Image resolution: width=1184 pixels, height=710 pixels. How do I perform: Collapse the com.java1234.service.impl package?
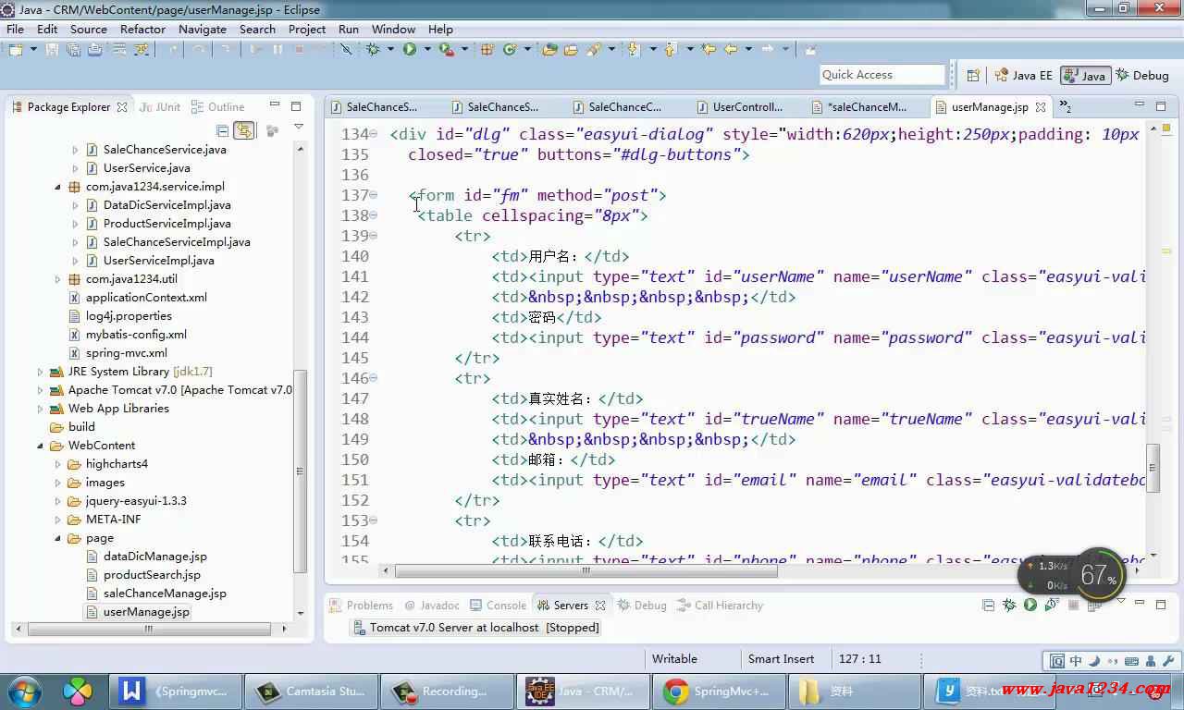pos(57,187)
